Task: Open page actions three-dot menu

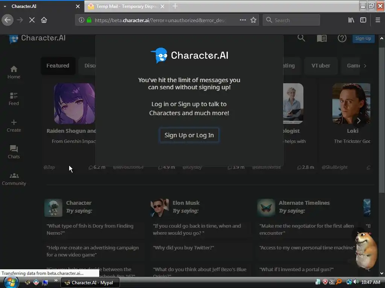Action: [243, 20]
